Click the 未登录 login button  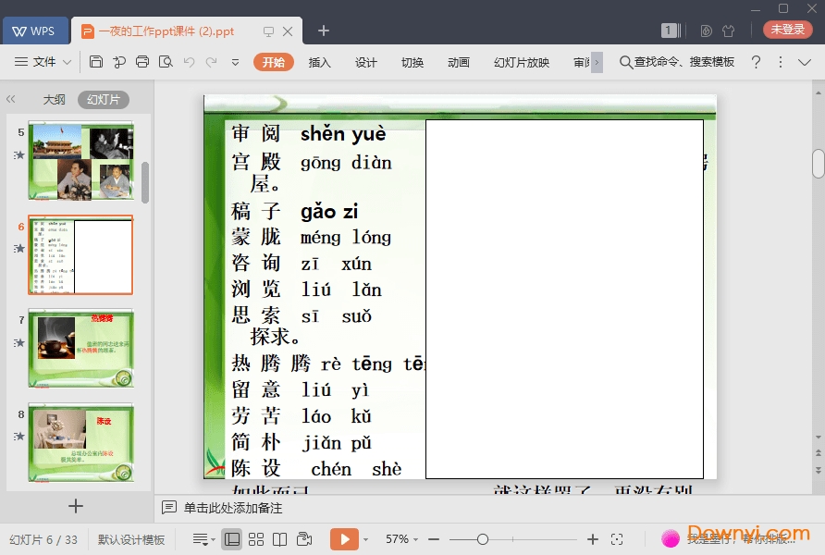(787, 30)
